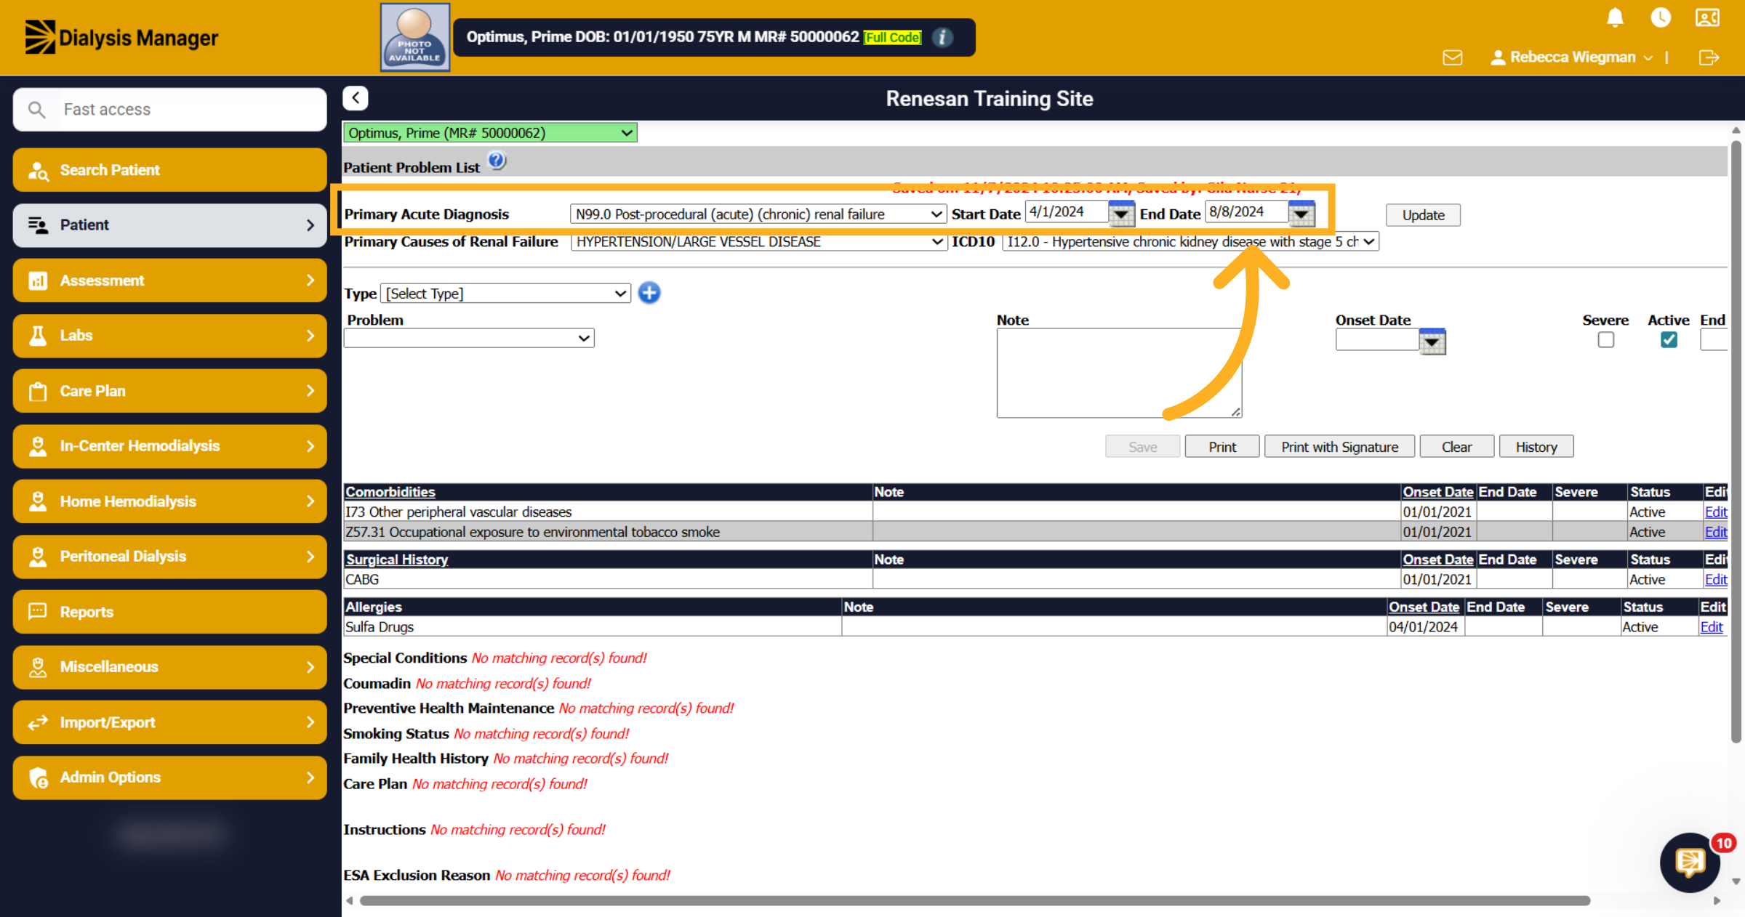This screenshot has width=1745, height=917.
Task: Edit the CABG surgical history row
Action: (1715, 580)
